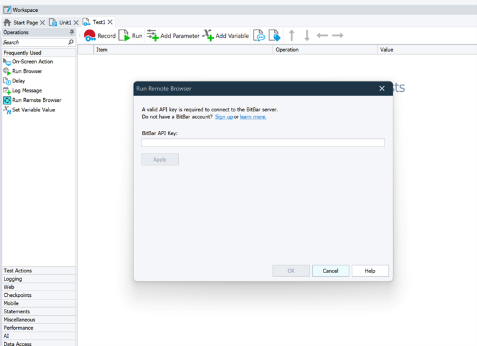This screenshot has width=477, height=346.
Task: Click the search magnifier icon
Action: (x=71, y=42)
